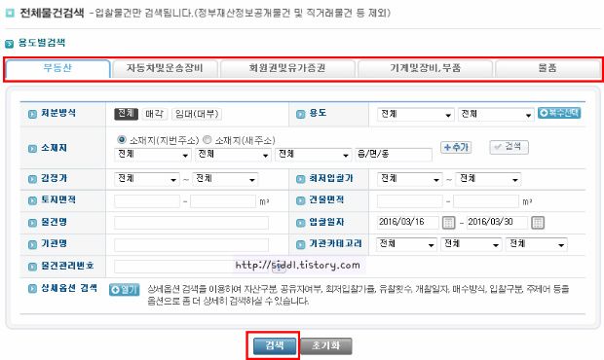Open calendar for end date 2016/03/30

tap(538, 223)
